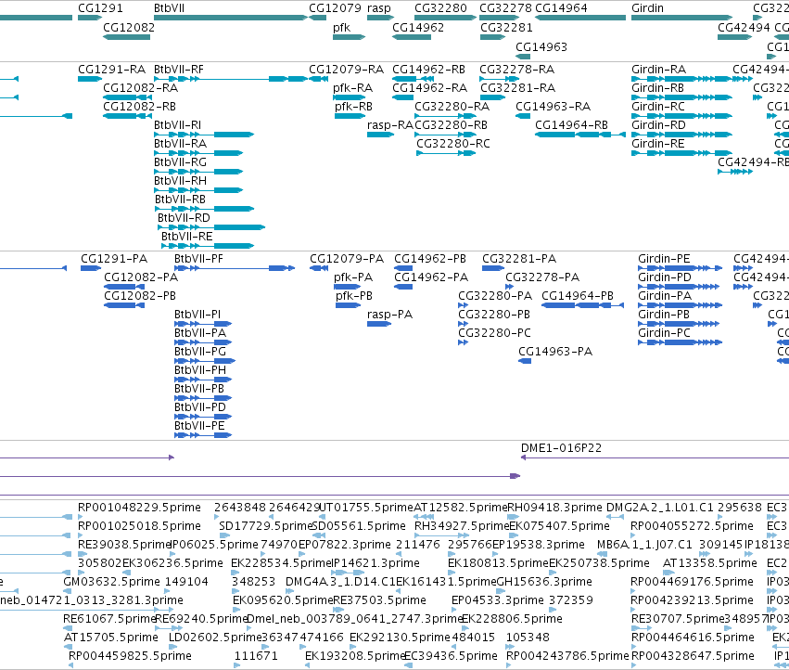The width and height of the screenshot is (789, 670).
Task: Select the BtbVII-RD transcript
Action: [211, 227]
